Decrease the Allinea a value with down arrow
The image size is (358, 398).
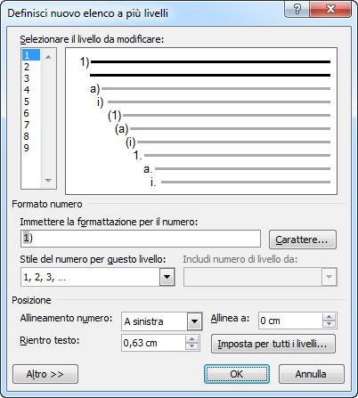tap(329, 324)
